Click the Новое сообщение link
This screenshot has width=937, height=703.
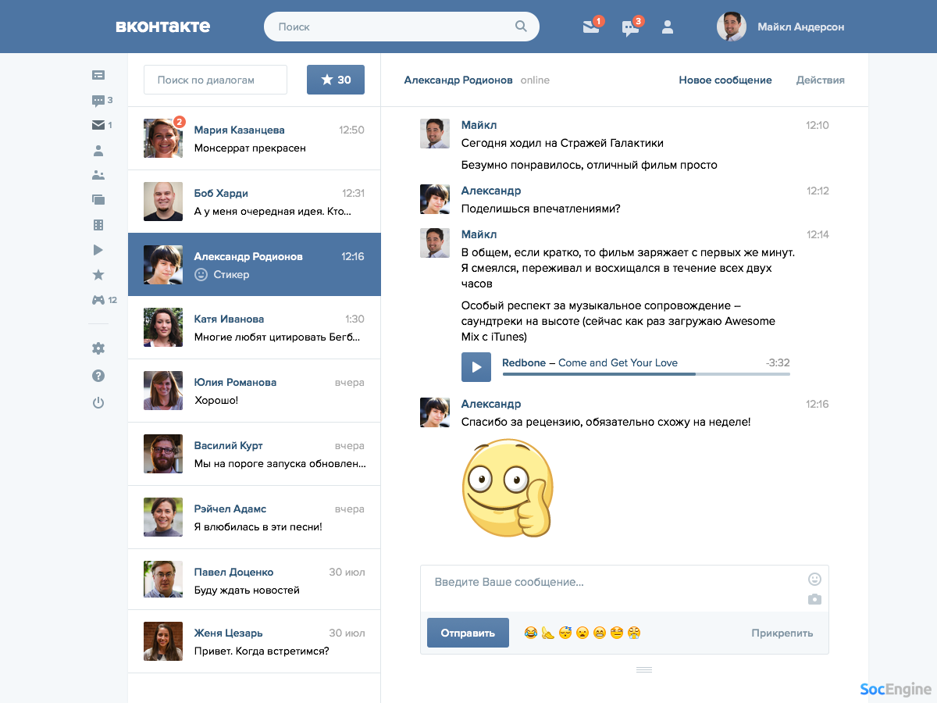pos(725,80)
